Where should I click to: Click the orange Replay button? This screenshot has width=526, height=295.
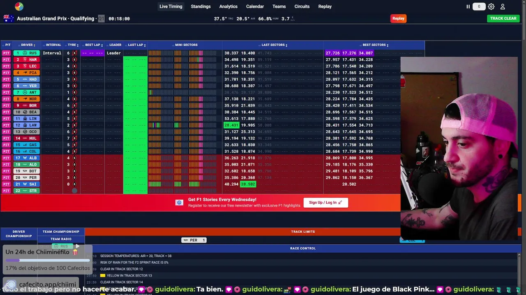coord(398,18)
